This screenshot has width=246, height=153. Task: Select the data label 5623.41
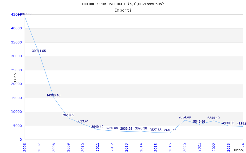point(82,121)
